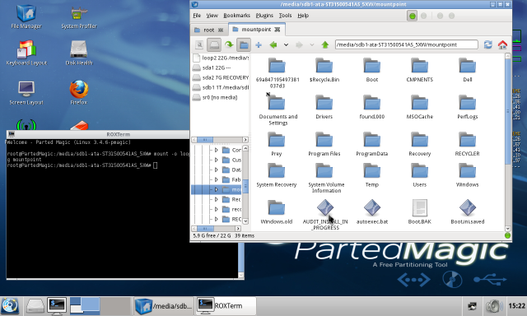Open the start menu on the taskbar
The height and width of the screenshot is (316, 527).
pos(10,306)
